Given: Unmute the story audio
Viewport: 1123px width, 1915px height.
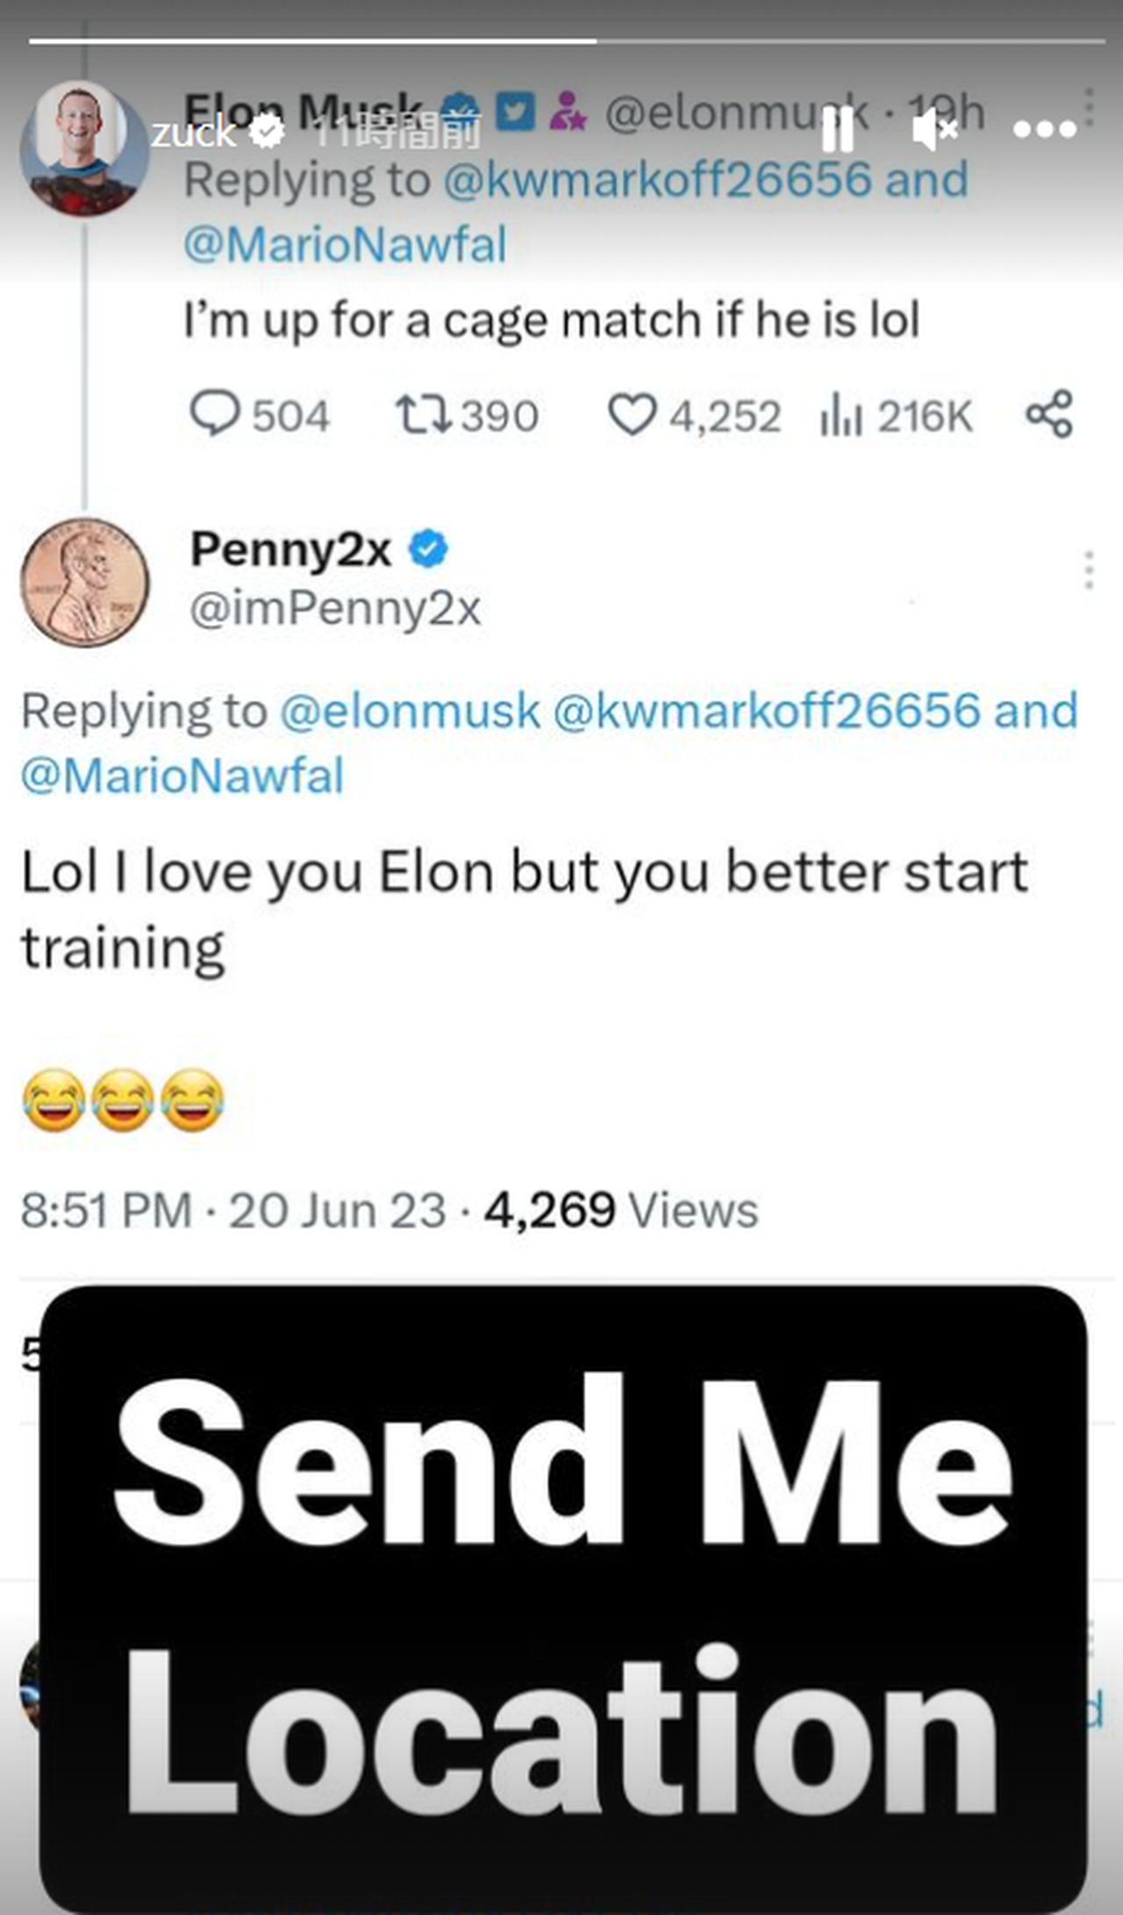Looking at the screenshot, I should click(933, 130).
